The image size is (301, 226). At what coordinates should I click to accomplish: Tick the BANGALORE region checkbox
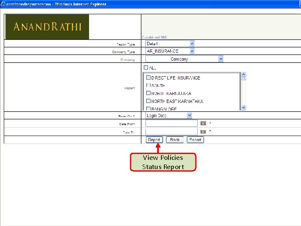point(148,108)
